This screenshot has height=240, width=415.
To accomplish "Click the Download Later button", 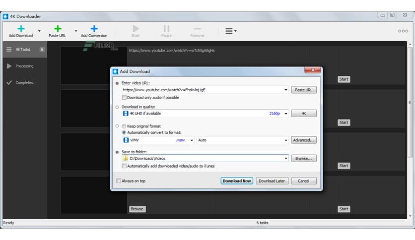I will click(272, 181).
